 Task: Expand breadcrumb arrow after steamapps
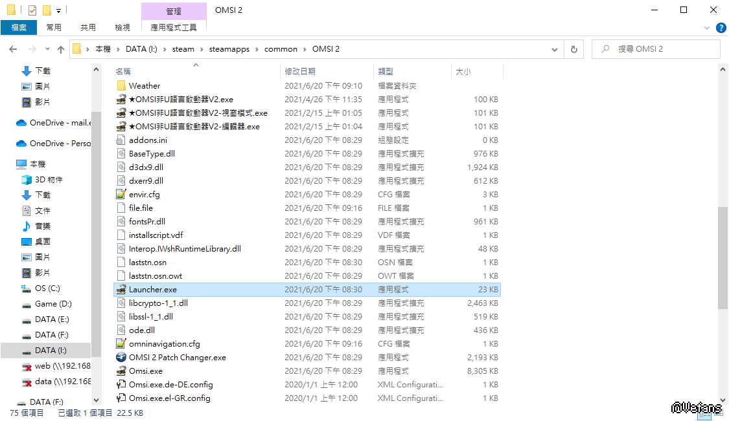point(257,49)
